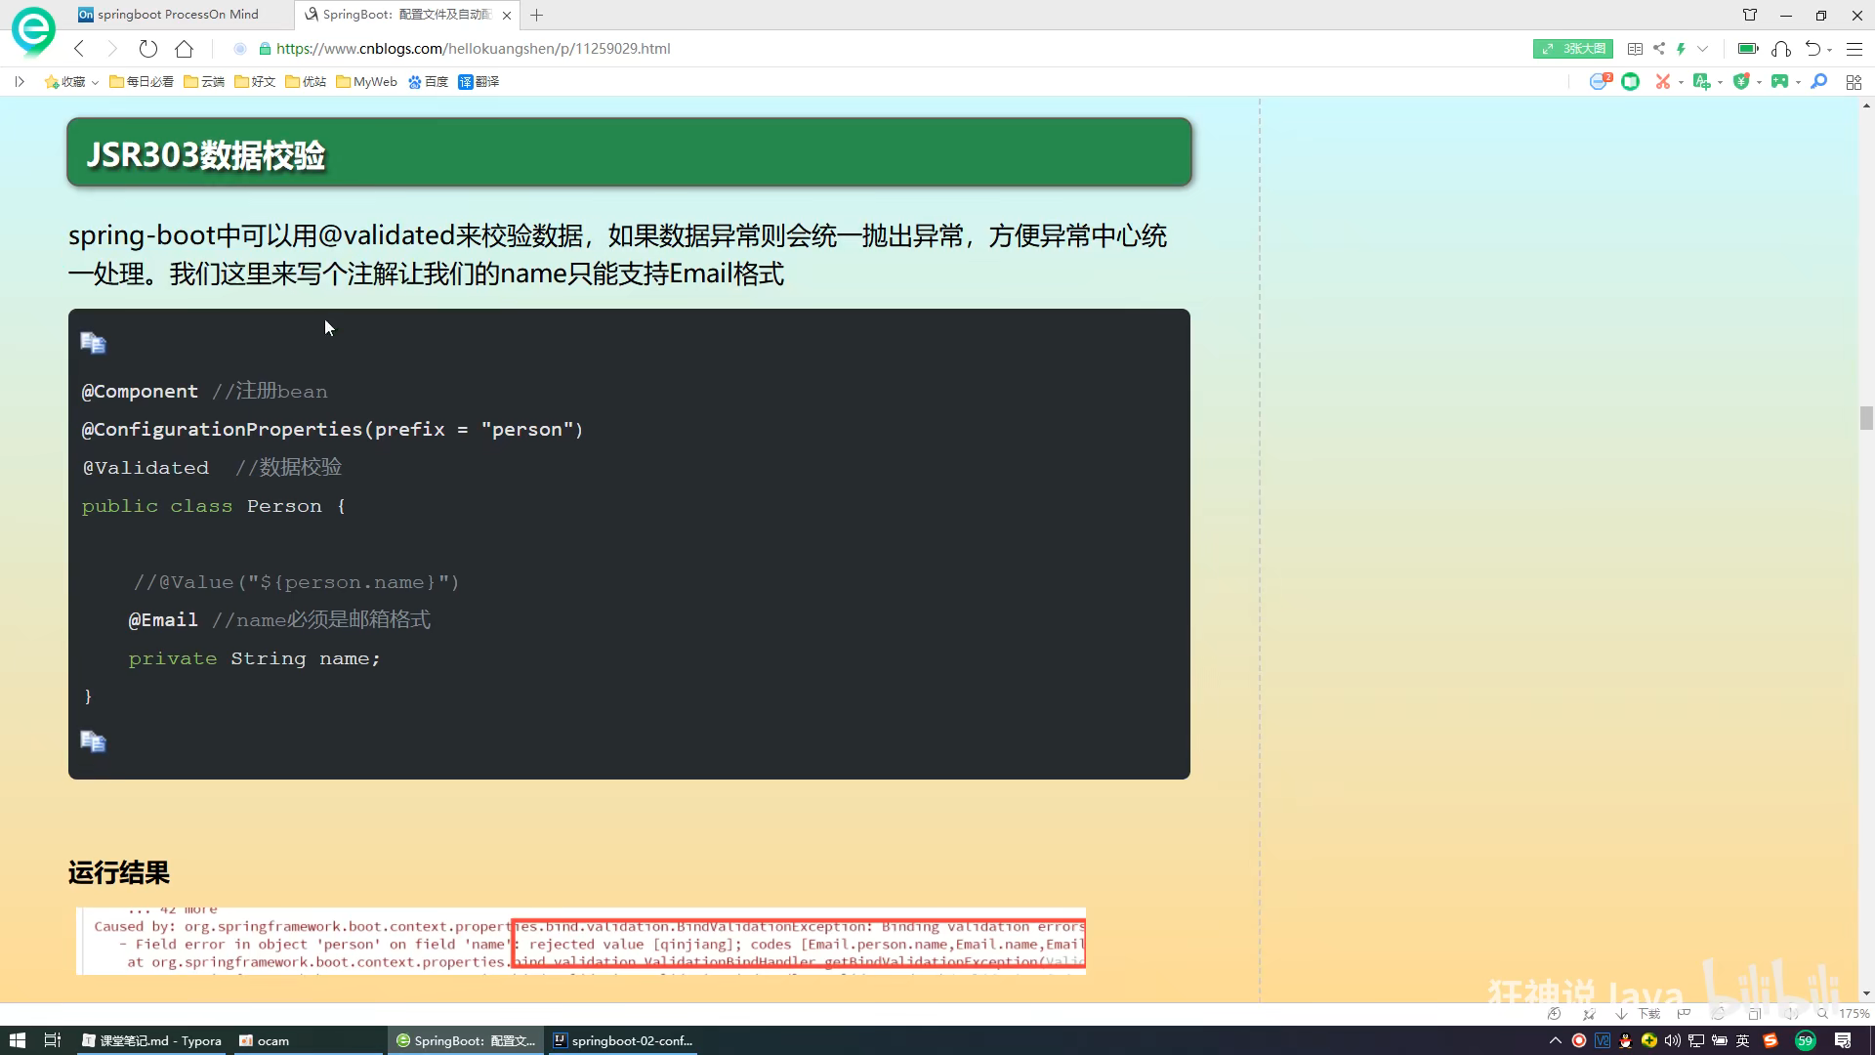
Task: Click the green 3张大图 button
Action: [1572, 49]
